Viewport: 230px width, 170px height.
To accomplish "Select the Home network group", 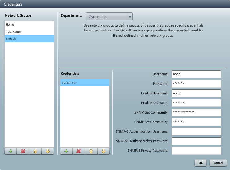I will (29, 25).
